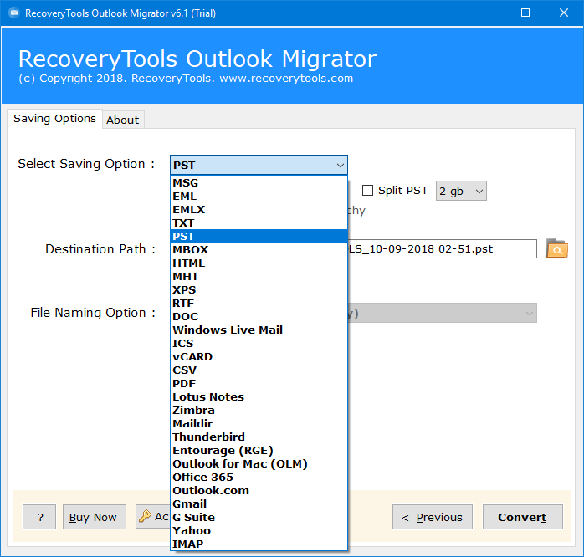The width and height of the screenshot is (584, 557).
Task: Select Gmail from the list
Action: pyautogui.click(x=259, y=504)
